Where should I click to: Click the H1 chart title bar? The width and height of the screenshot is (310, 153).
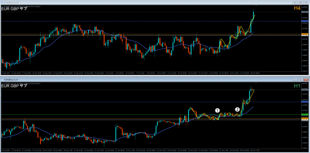click(151, 80)
